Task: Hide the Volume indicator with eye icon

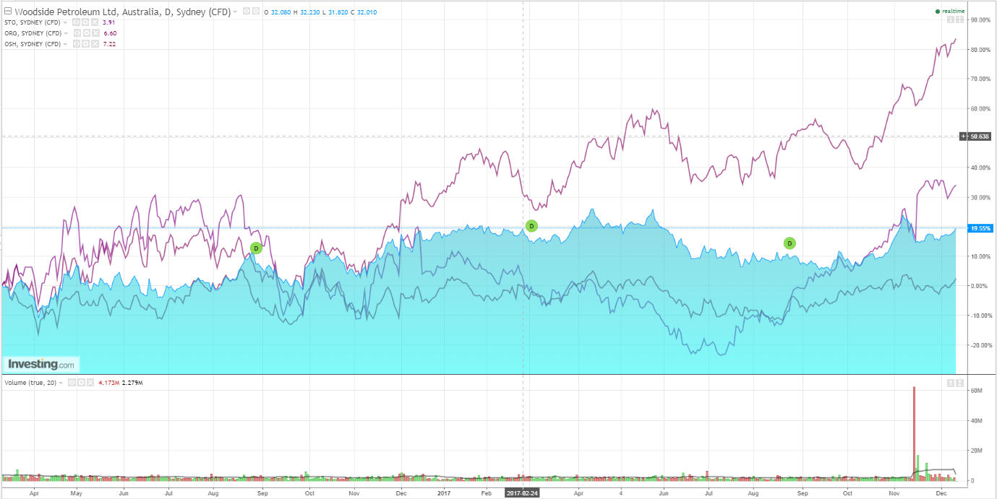Action: (x=72, y=382)
